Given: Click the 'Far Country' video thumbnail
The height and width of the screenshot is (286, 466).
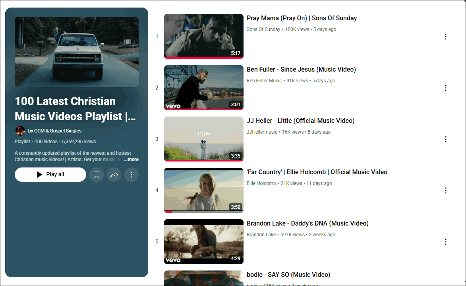Looking at the screenshot, I should [203, 190].
